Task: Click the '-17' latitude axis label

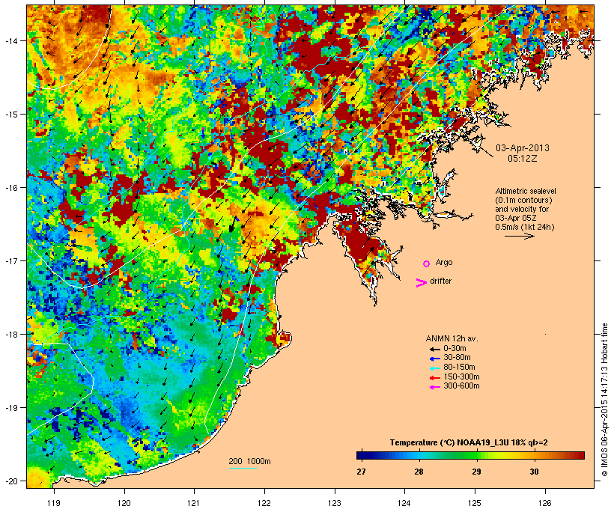Action: pos(10,260)
